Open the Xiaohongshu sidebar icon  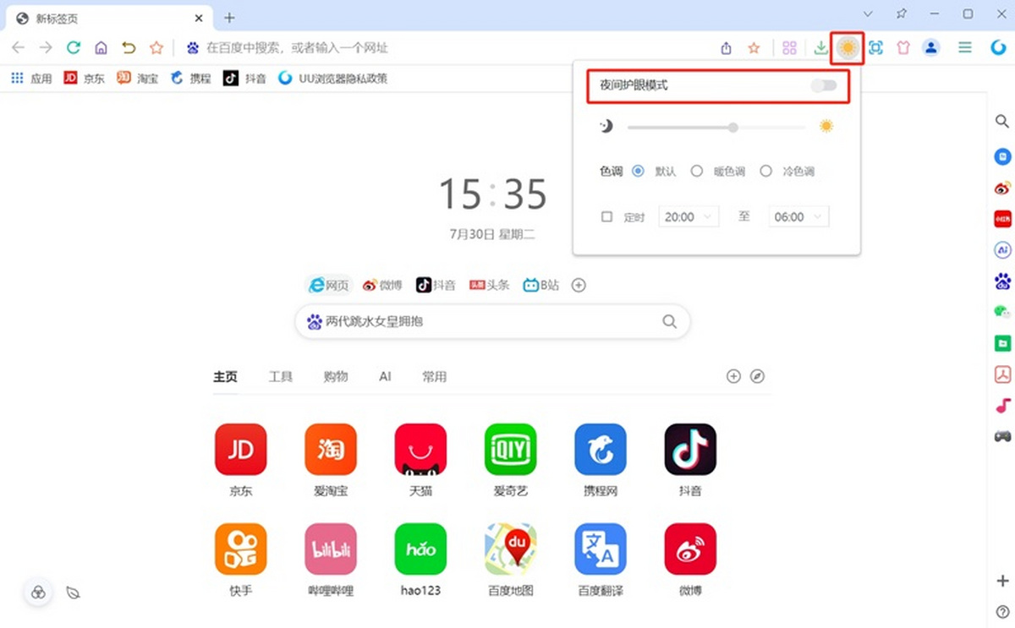click(1002, 219)
